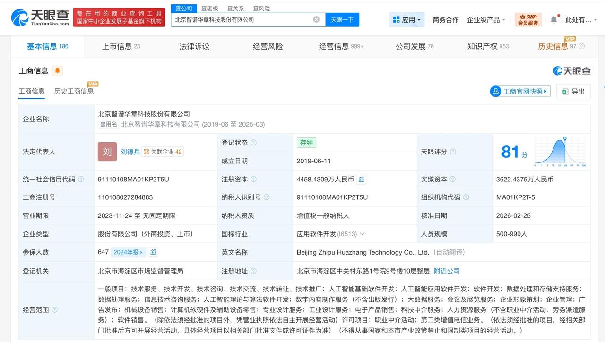
Task: Click the Excel icon on the 导出 button
Action: point(564,91)
